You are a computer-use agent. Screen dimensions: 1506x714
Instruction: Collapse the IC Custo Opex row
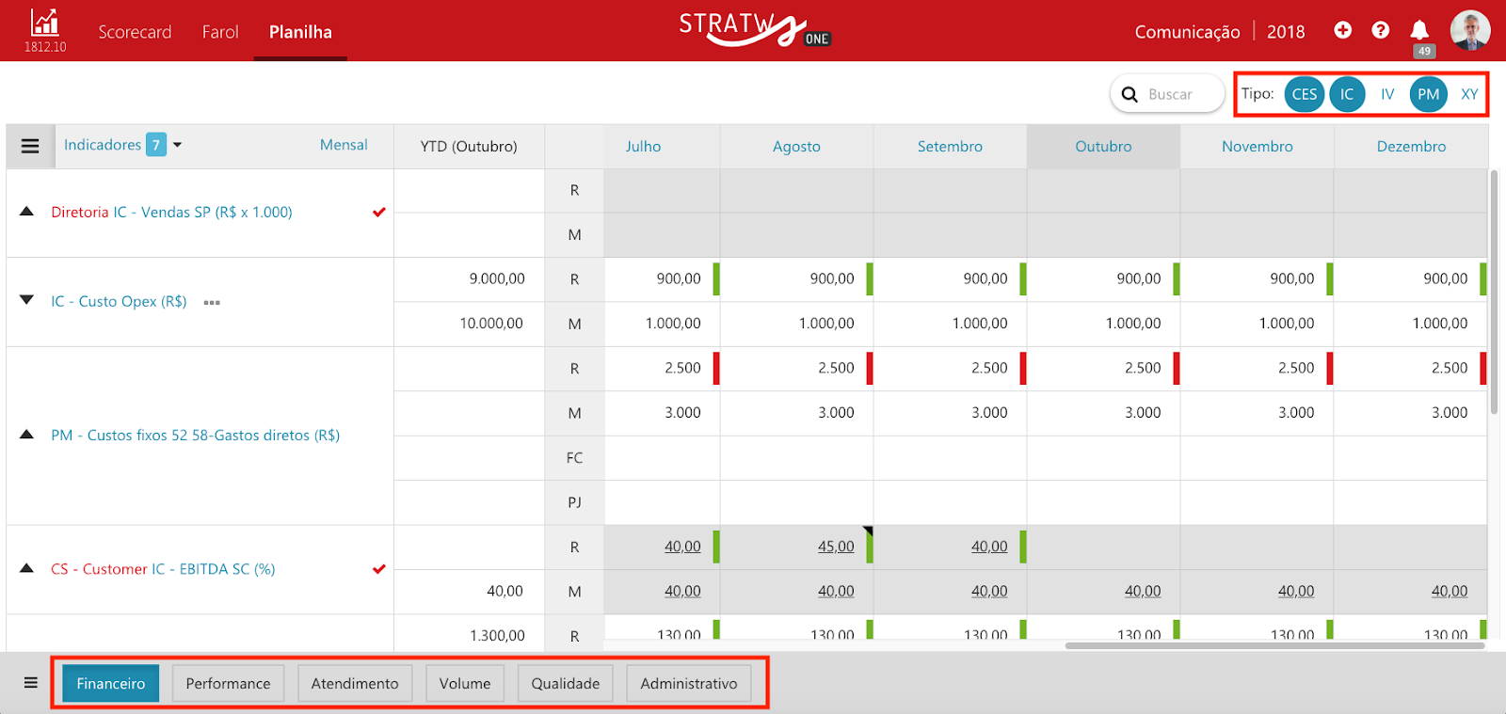click(x=26, y=300)
